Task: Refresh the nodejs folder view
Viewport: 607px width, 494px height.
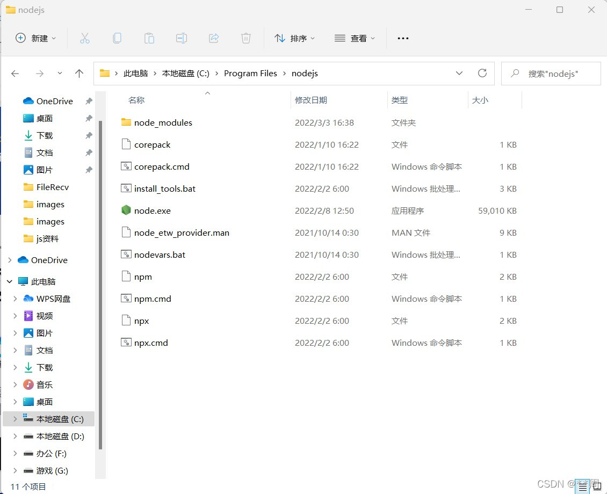Action: click(482, 73)
